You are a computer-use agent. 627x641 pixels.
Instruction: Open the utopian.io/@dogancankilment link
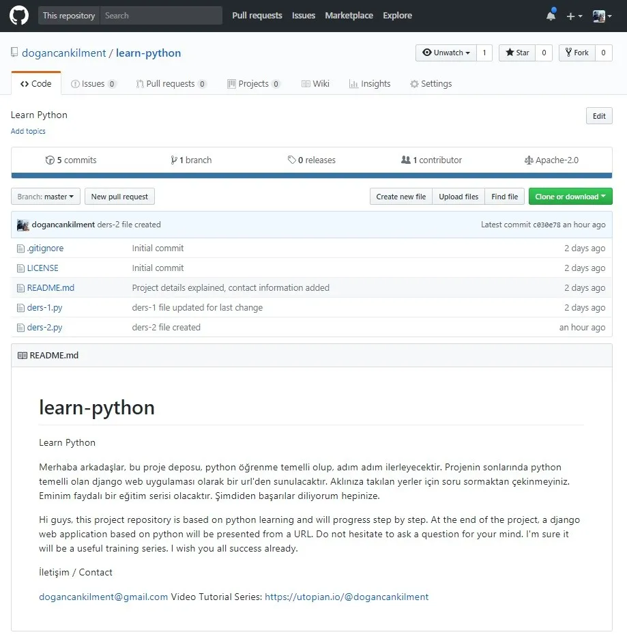[347, 597]
